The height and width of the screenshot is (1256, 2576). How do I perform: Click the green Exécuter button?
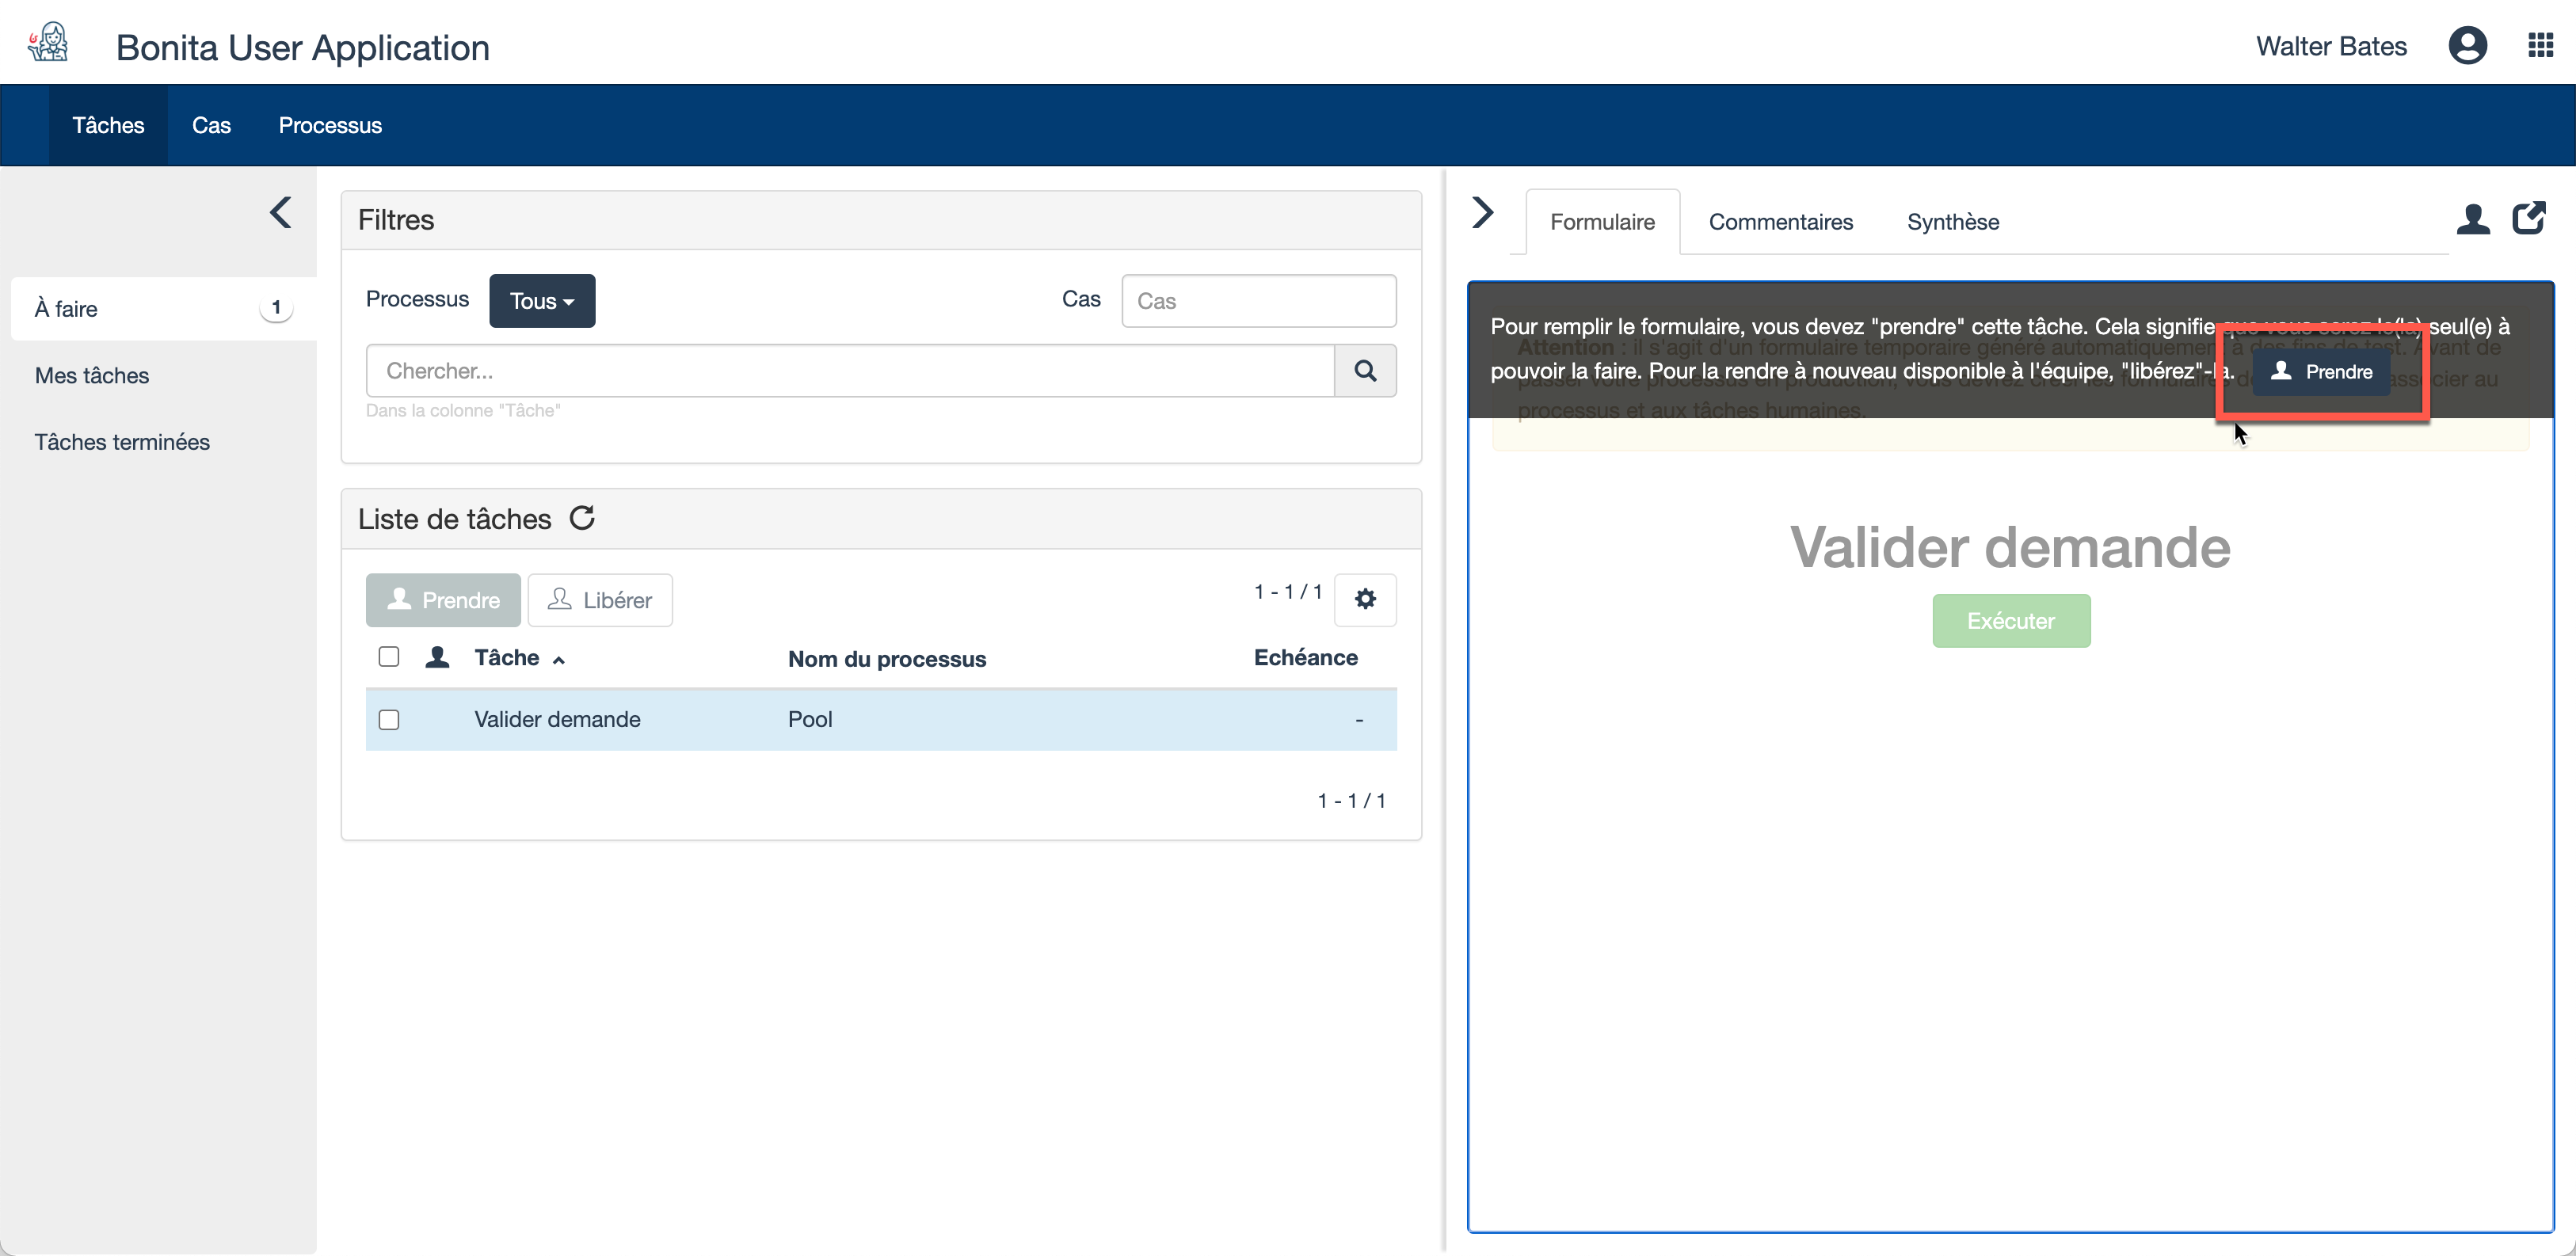(2011, 621)
